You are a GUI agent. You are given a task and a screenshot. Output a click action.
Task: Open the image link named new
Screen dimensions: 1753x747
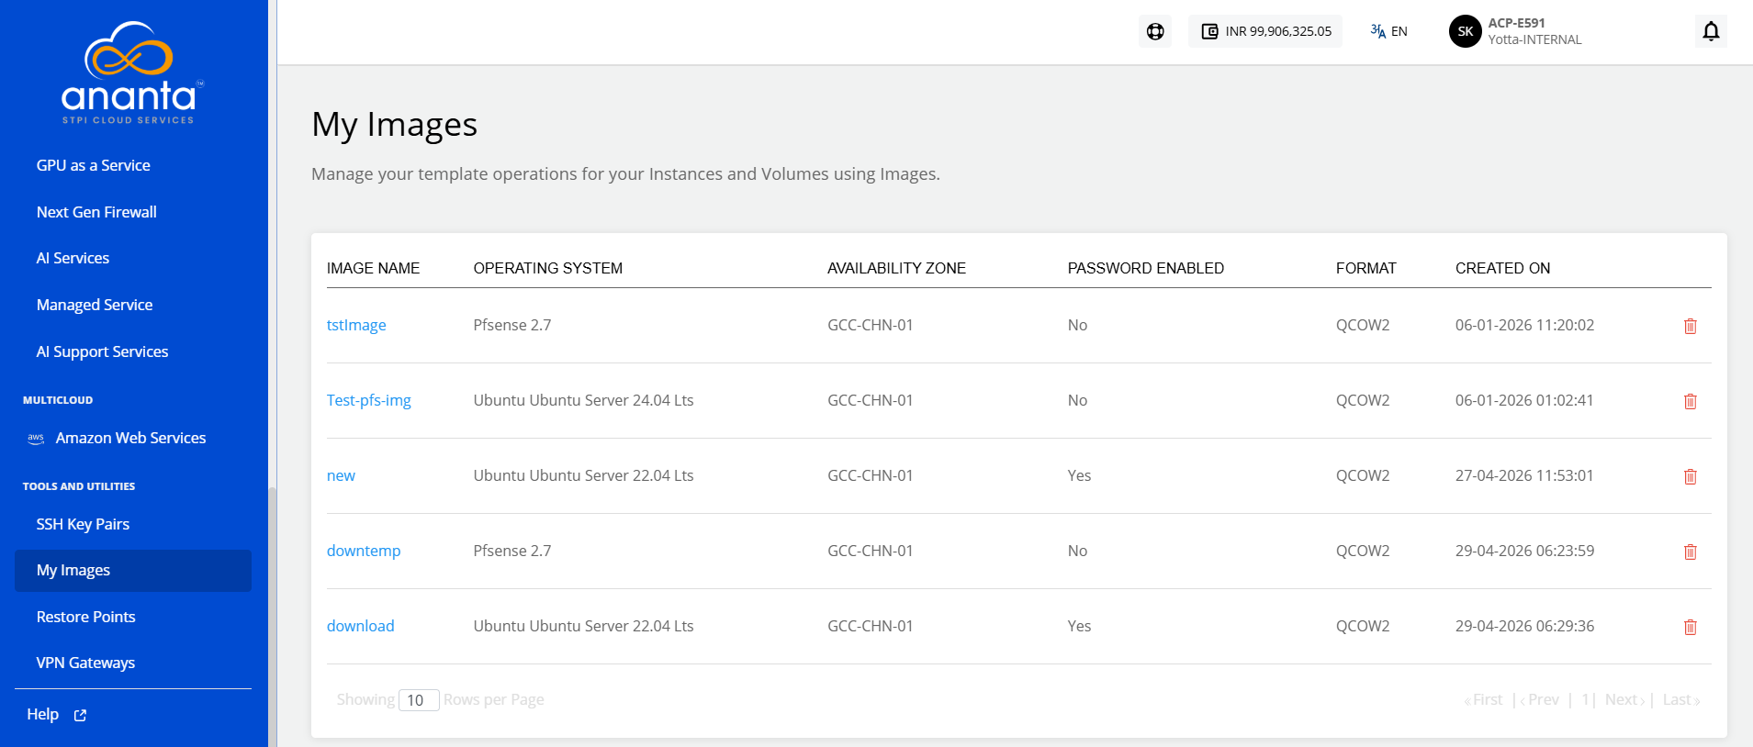pyautogui.click(x=341, y=475)
